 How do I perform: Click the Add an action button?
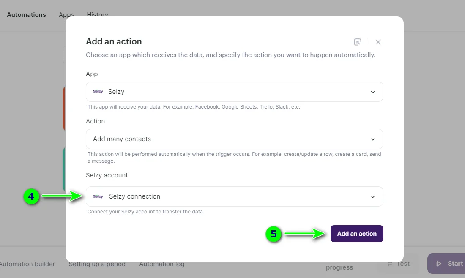coord(357,233)
